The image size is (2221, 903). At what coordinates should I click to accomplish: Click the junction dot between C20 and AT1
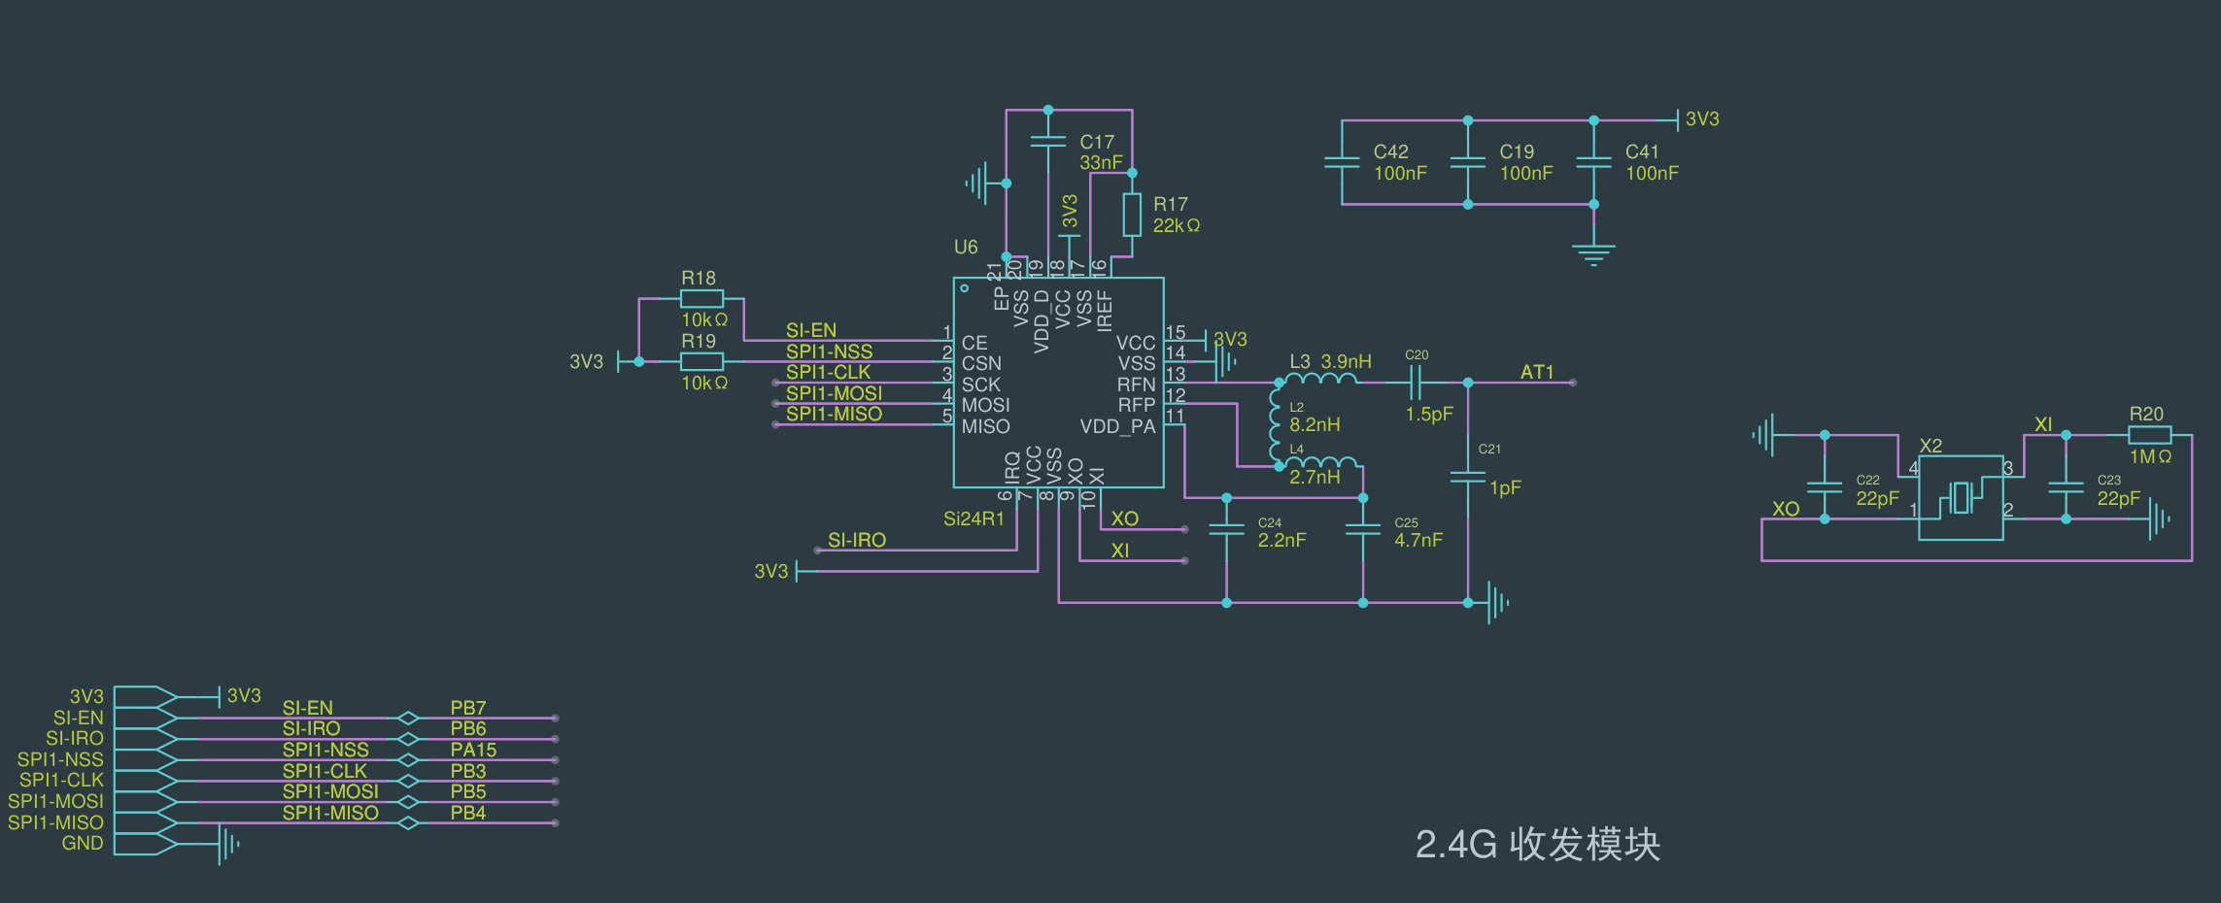coord(1468,383)
